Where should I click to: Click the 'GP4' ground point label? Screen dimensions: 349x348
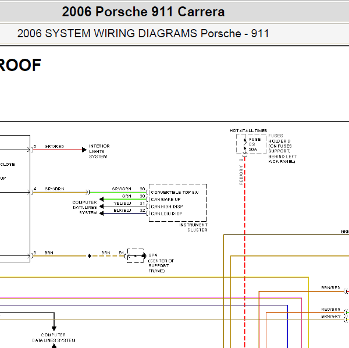153,255
